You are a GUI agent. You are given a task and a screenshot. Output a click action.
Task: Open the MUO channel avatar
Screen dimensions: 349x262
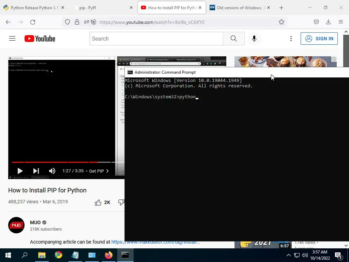pyautogui.click(x=16, y=225)
